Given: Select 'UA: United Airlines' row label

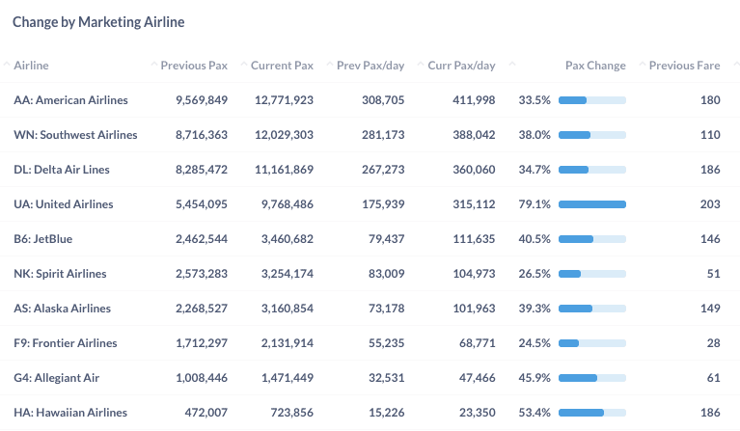Looking at the screenshot, I should point(64,204).
